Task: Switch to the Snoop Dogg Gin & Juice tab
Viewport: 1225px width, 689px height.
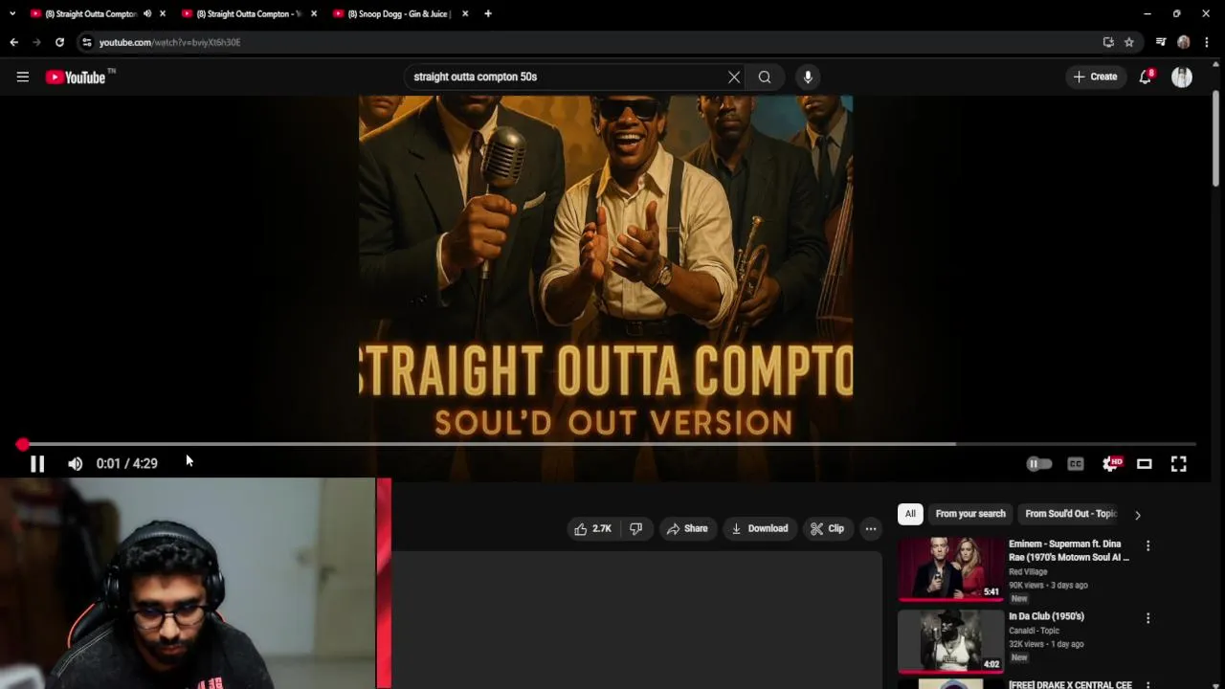Action: (400, 14)
